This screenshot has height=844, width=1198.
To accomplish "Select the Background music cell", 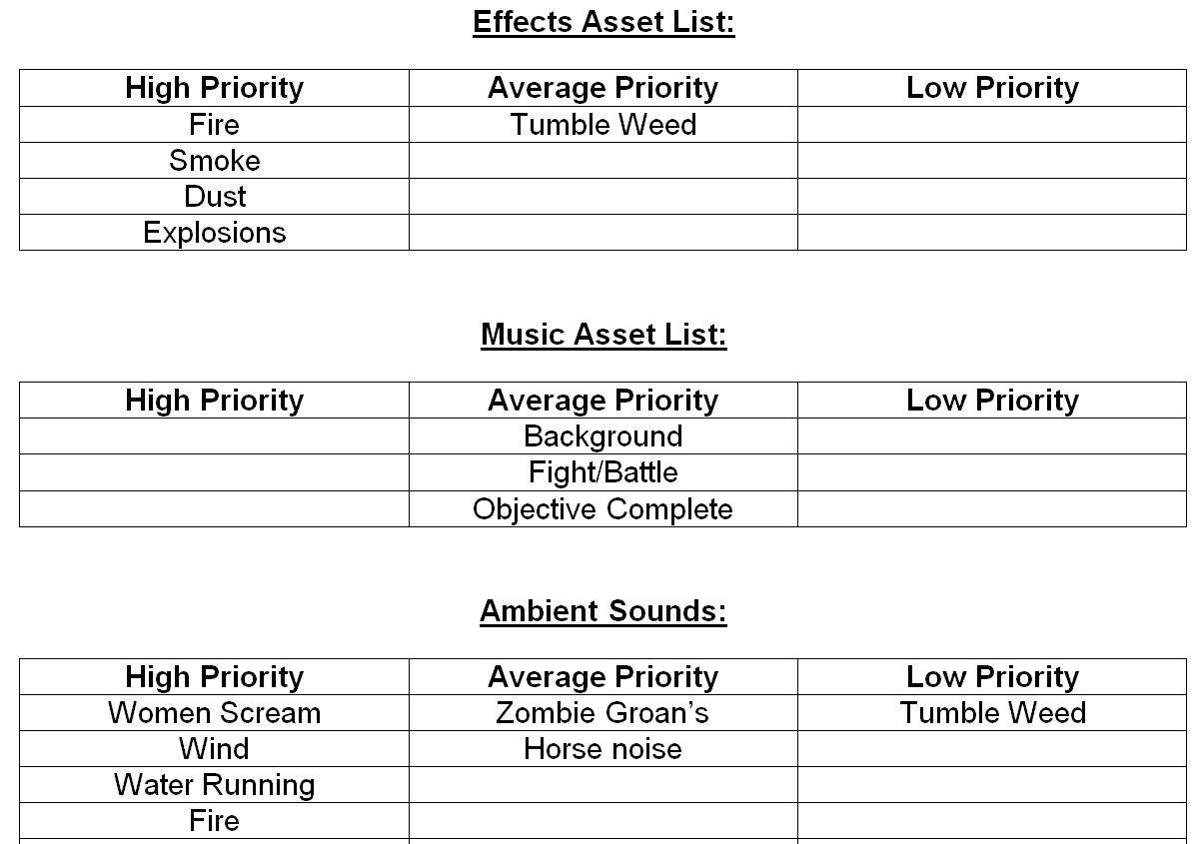I will [603, 436].
